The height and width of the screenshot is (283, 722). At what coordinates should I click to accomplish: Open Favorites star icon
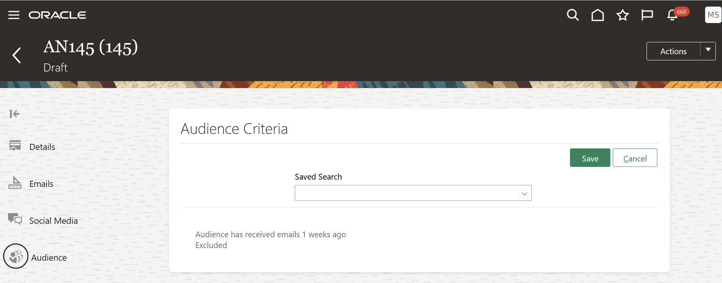(x=622, y=15)
